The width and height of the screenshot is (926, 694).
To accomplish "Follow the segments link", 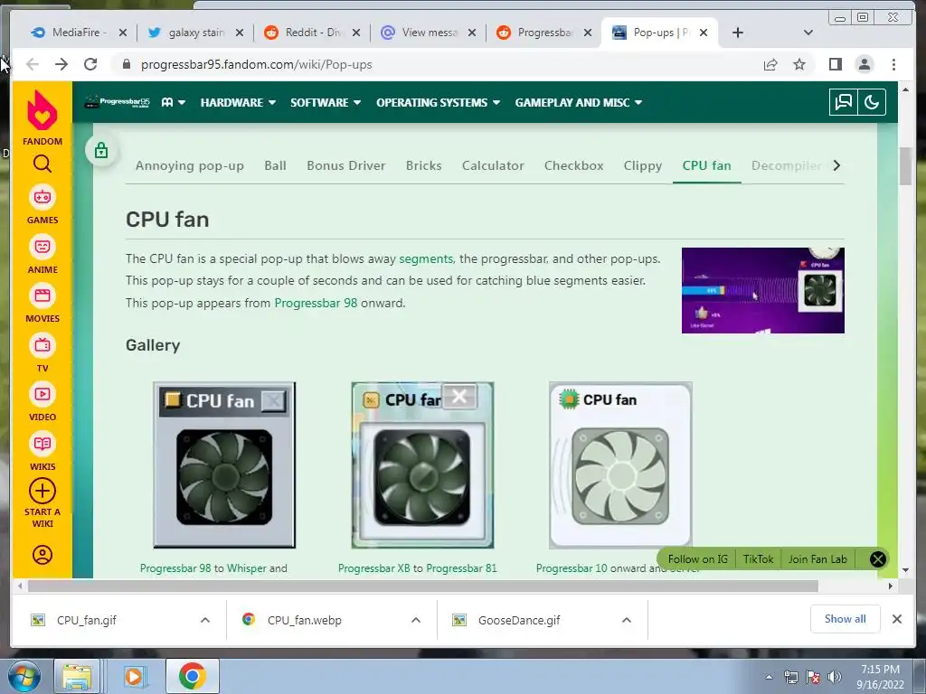I will coord(426,258).
